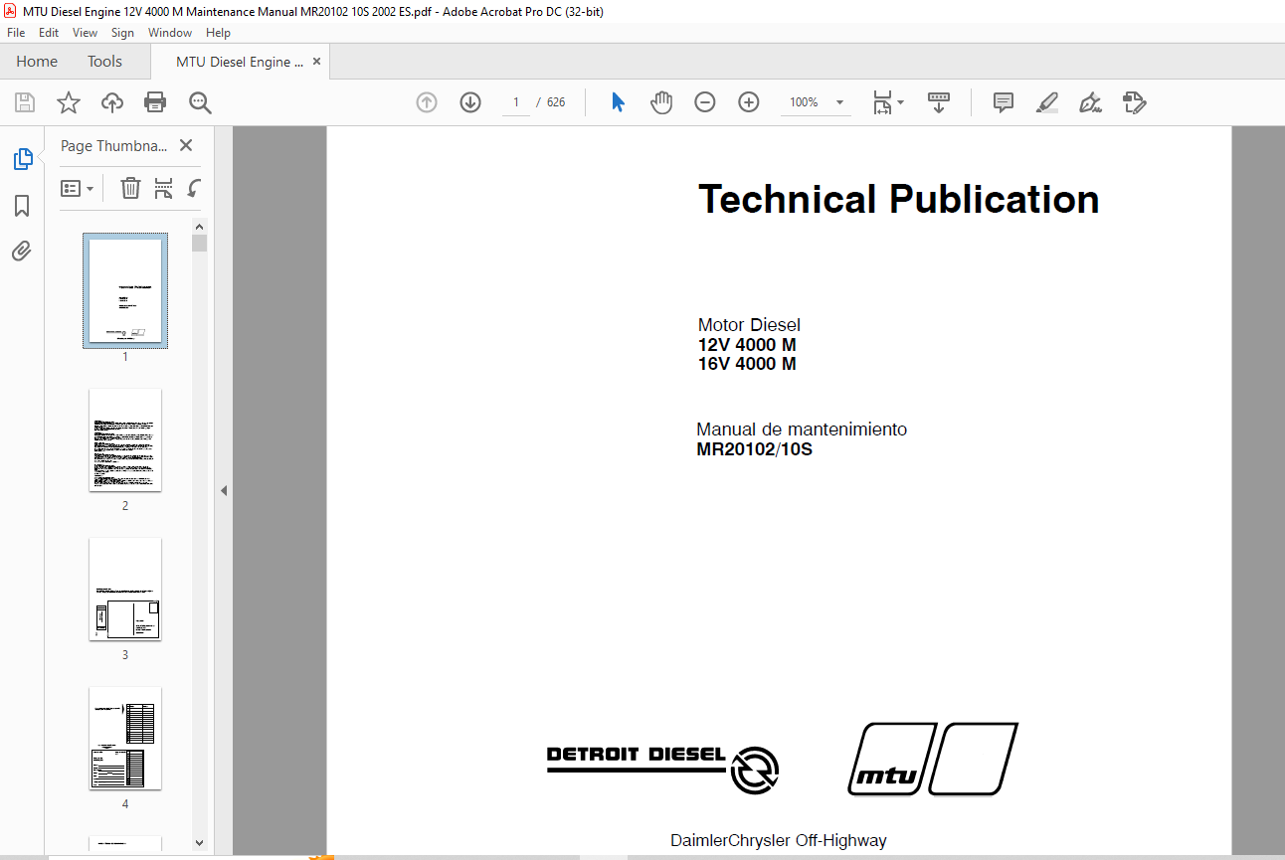Close the MTU Diesel Engine document tab
This screenshot has width=1285, height=860.
click(317, 62)
